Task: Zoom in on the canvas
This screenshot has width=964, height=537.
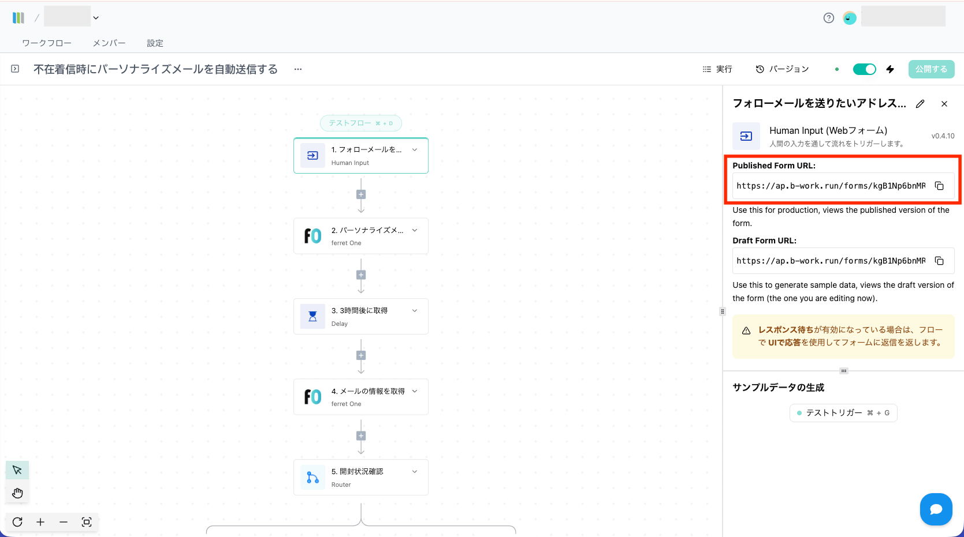Action: point(40,522)
